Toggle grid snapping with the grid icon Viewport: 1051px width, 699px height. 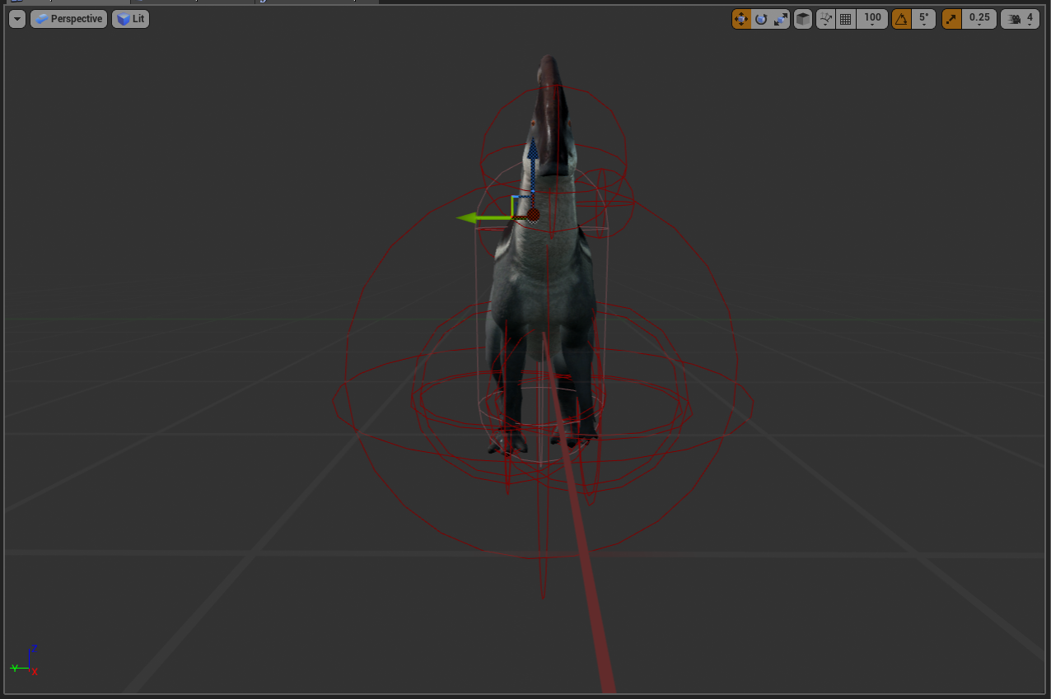point(845,19)
